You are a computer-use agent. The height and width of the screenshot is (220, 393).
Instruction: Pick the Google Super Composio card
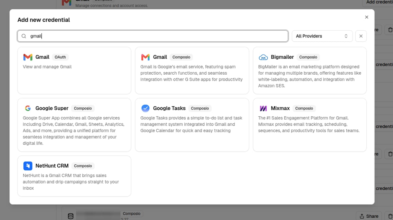point(74,125)
